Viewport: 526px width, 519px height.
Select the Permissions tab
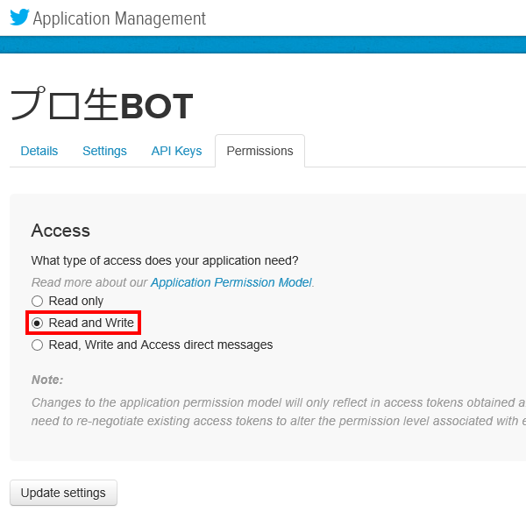tap(260, 151)
